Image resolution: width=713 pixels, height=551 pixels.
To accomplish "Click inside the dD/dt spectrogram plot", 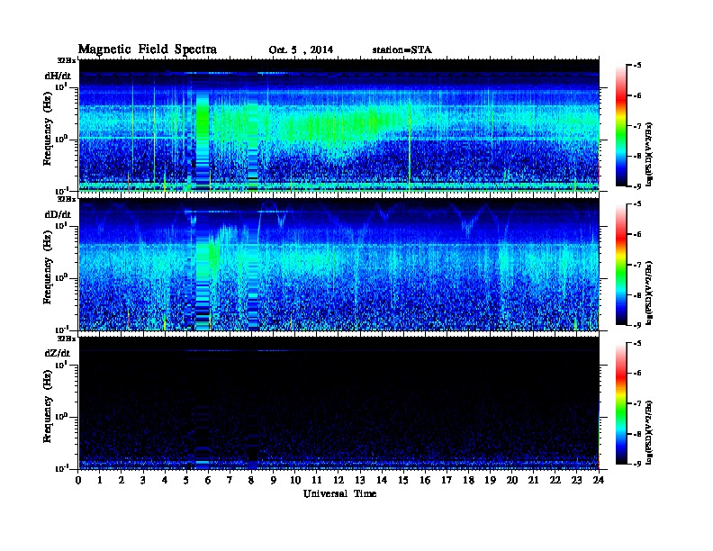I will [338, 264].
